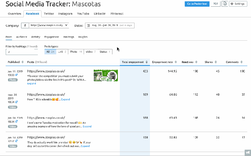
Task: Click the Video tag on May 30 post
Action: [12, 107]
